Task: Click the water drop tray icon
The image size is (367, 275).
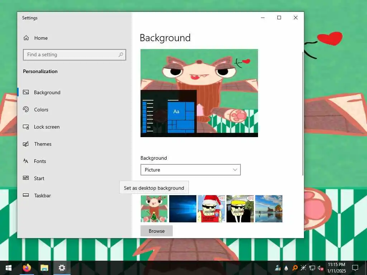Action: (x=286, y=268)
